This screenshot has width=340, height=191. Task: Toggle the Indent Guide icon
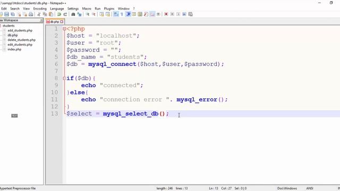click(x=128, y=14)
